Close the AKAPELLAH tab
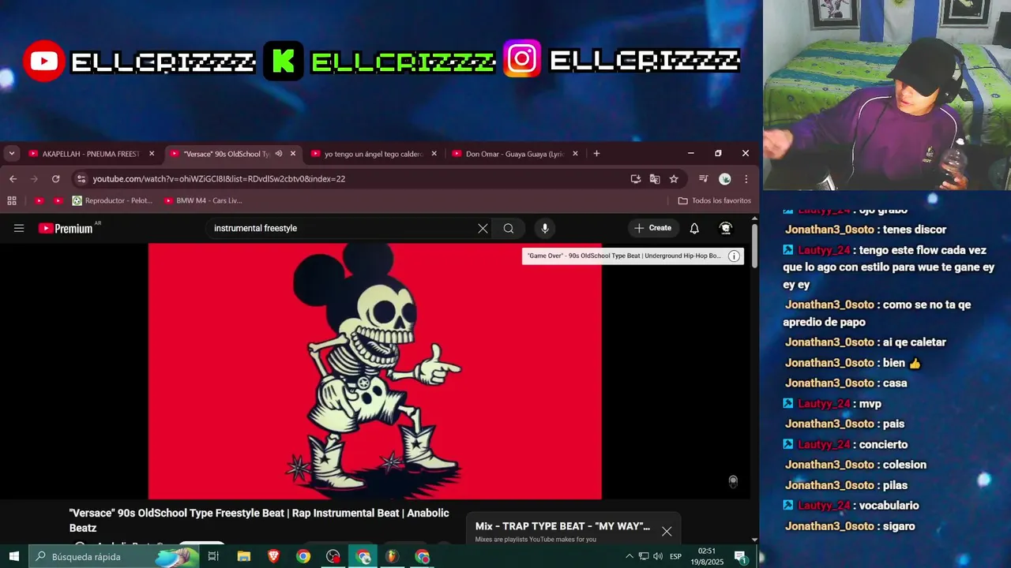The image size is (1011, 568). click(152, 154)
